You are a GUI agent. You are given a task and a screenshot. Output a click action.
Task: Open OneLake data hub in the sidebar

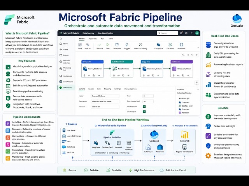(65, 62)
